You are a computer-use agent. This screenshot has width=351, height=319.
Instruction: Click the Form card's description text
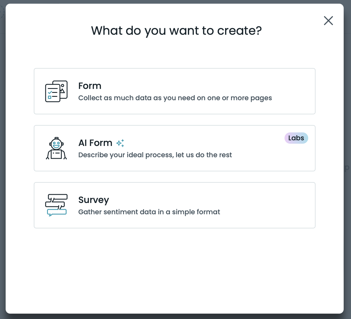175,98
